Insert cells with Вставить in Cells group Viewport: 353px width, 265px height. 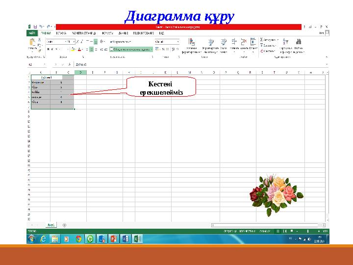[234, 46]
